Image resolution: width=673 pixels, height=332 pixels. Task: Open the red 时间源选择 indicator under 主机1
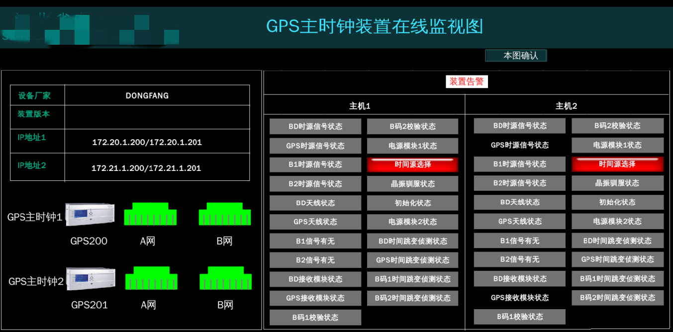coord(412,165)
